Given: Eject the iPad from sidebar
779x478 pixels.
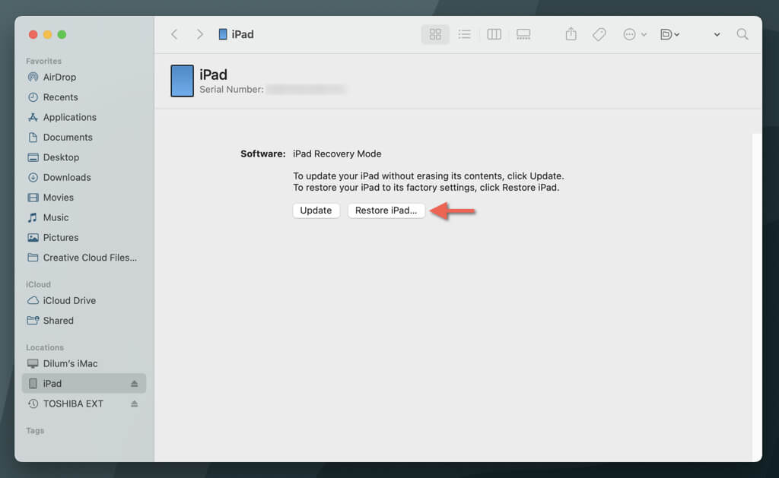Looking at the screenshot, I should (x=135, y=384).
